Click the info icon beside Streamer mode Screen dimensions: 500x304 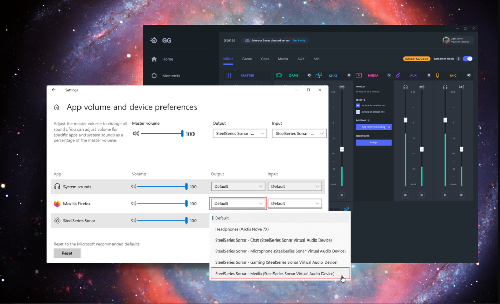[x=458, y=59]
